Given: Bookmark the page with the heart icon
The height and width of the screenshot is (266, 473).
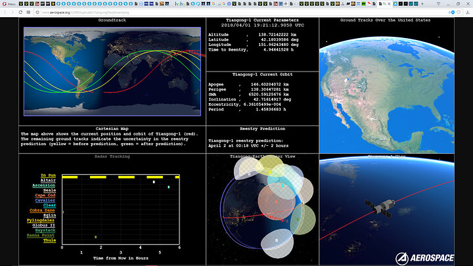Looking at the screenshot, I should pyautogui.click(x=459, y=12).
